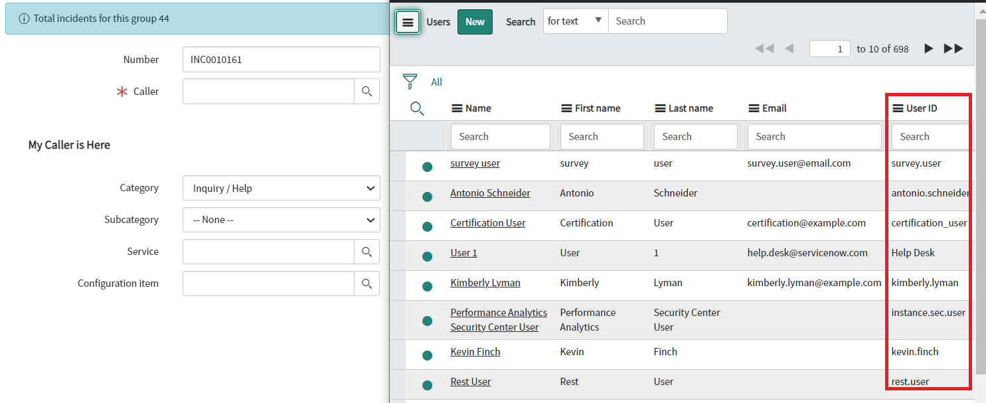Viewport: 986px width, 403px height.
Task: Click the All filter breadcrumb
Action: pyautogui.click(x=436, y=82)
